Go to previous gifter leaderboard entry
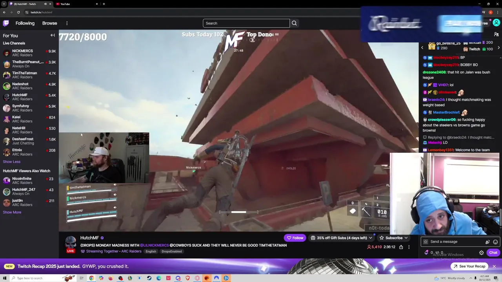This screenshot has width=502, height=282. point(422,48)
